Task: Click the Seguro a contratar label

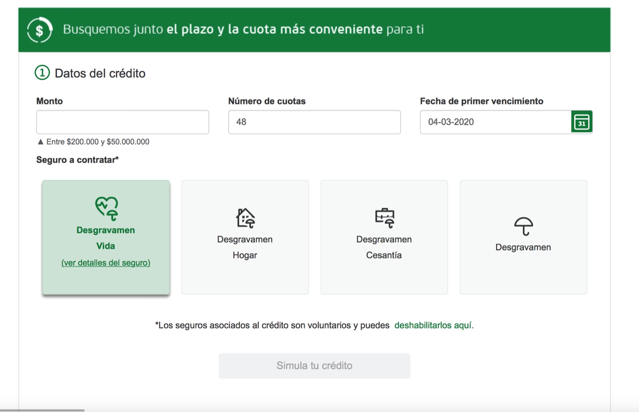Action: point(77,160)
